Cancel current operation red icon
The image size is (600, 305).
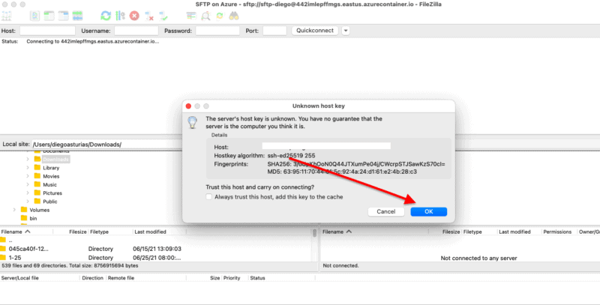134,16
